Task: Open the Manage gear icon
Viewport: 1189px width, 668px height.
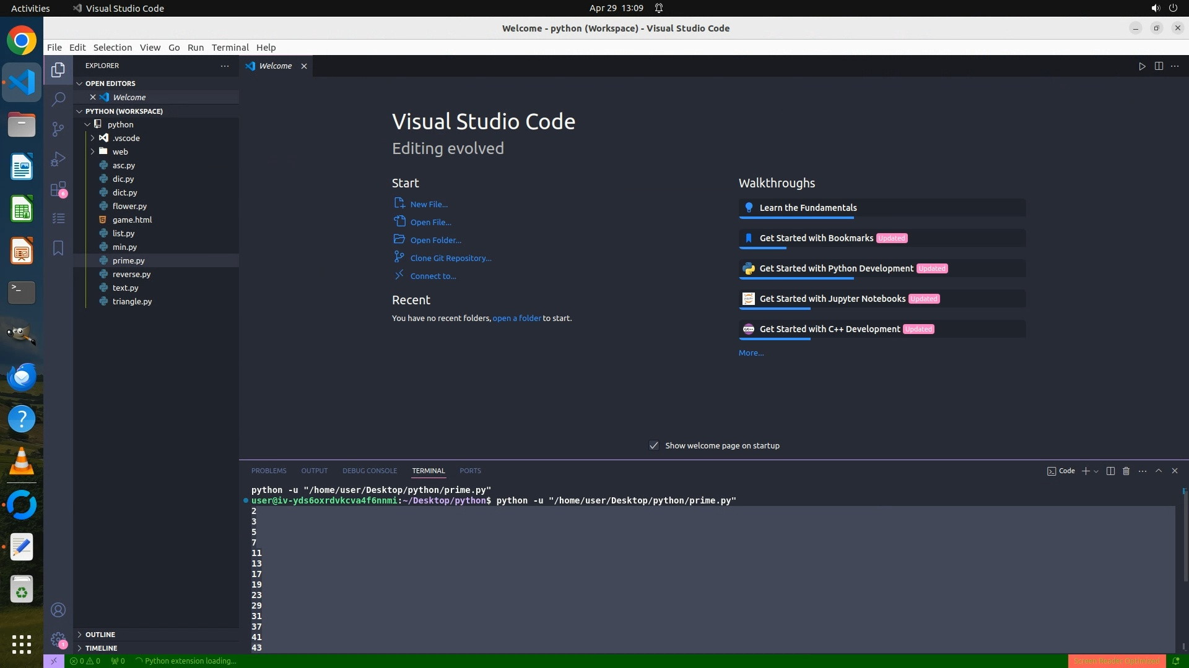Action: 58,639
